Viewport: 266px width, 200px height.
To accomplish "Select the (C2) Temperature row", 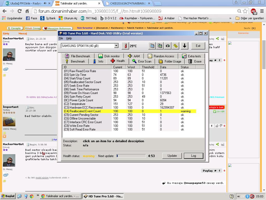I will pyautogui.click(x=130, y=104).
